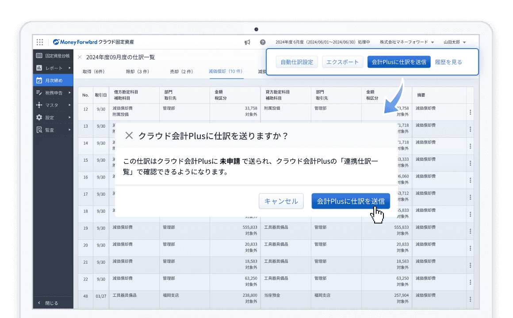
Task: Open the 山田太郎 user dropdown
Action: (455, 42)
